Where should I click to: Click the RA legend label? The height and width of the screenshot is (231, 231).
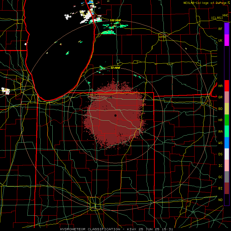pyautogui.click(x=220, y=132)
